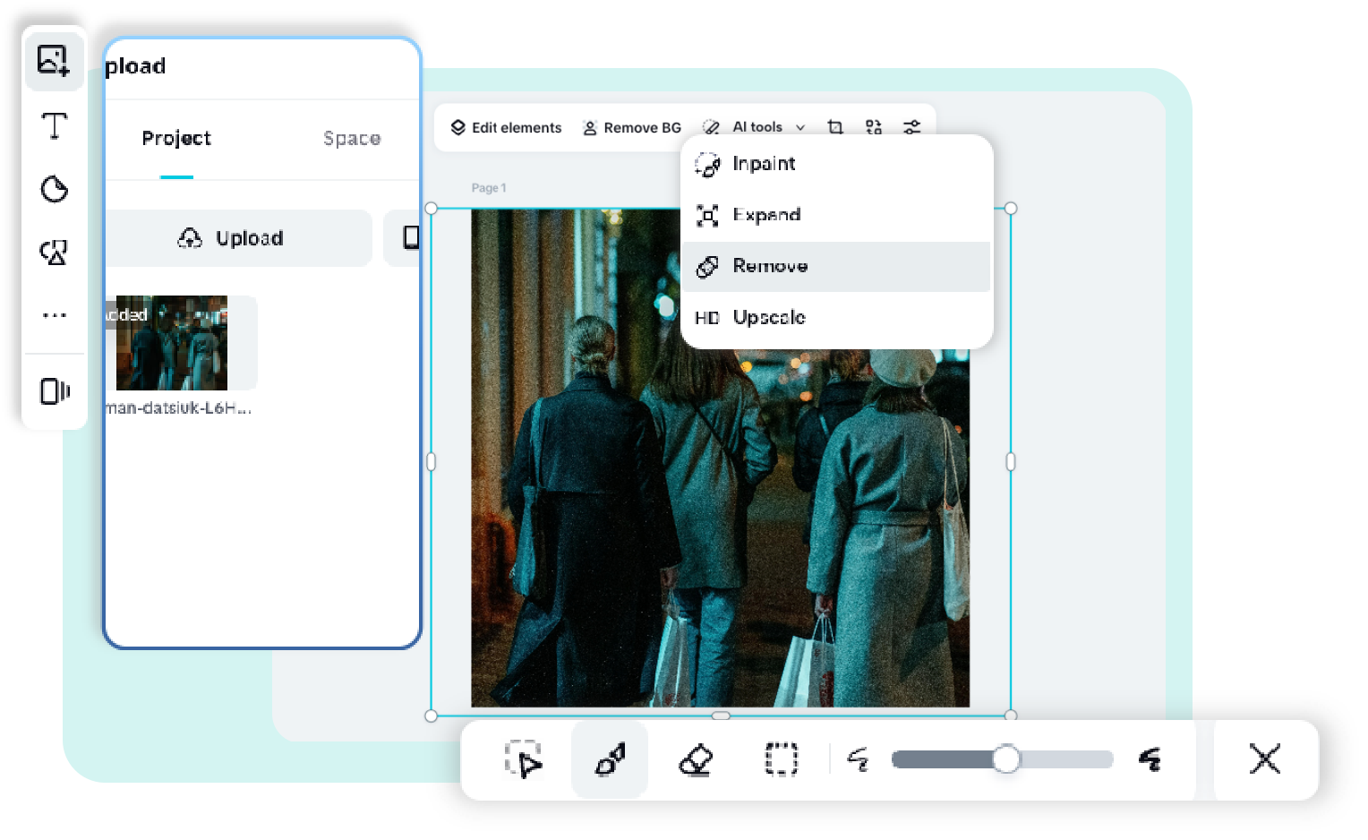Click the large brush stroke icon
Viewport: 1368px width, 840px height.
(x=1150, y=759)
